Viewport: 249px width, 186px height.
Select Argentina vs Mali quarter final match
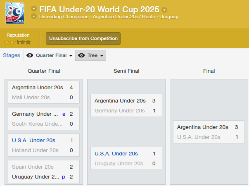pyautogui.click(x=44, y=92)
